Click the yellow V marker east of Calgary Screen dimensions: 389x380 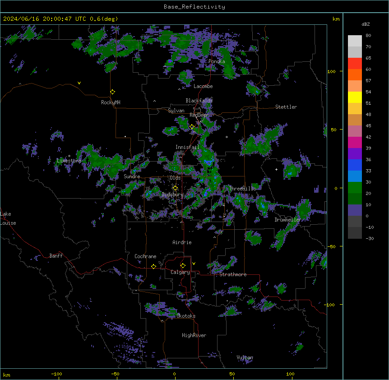[194, 264]
